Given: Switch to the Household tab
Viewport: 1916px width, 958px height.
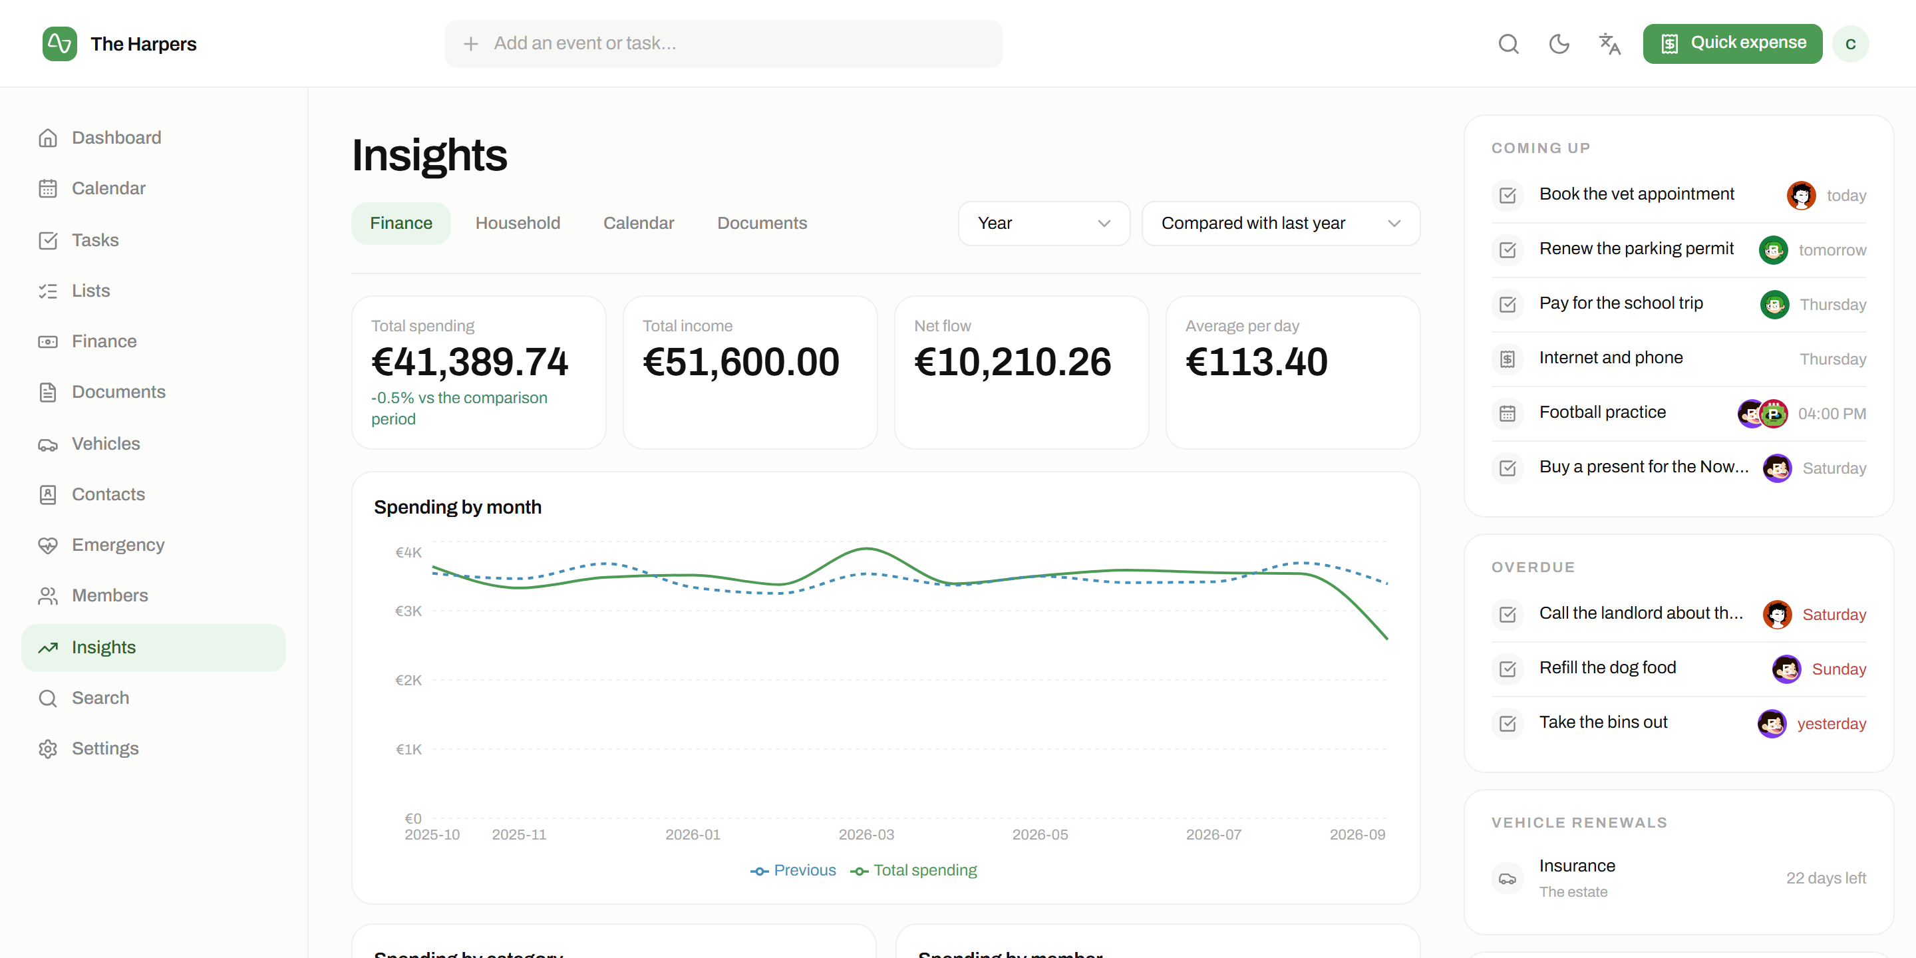Looking at the screenshot, I should point(518,223).
